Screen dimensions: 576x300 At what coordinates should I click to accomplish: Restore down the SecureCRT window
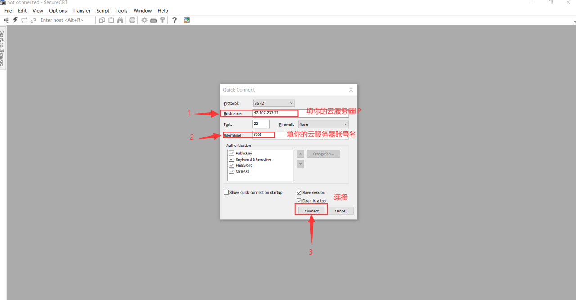tap(551, 2)
